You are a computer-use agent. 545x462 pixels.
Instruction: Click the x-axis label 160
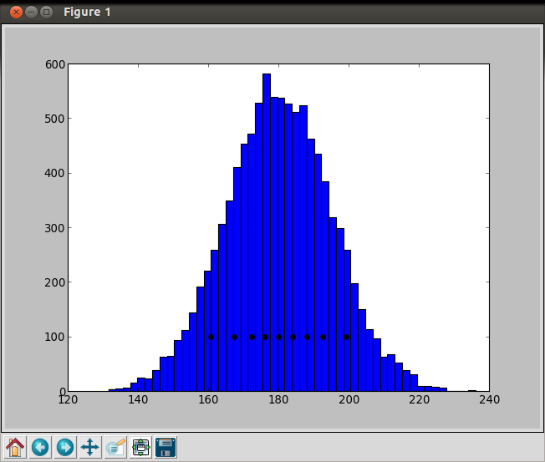pyautogui.click(x=208, y=400)
